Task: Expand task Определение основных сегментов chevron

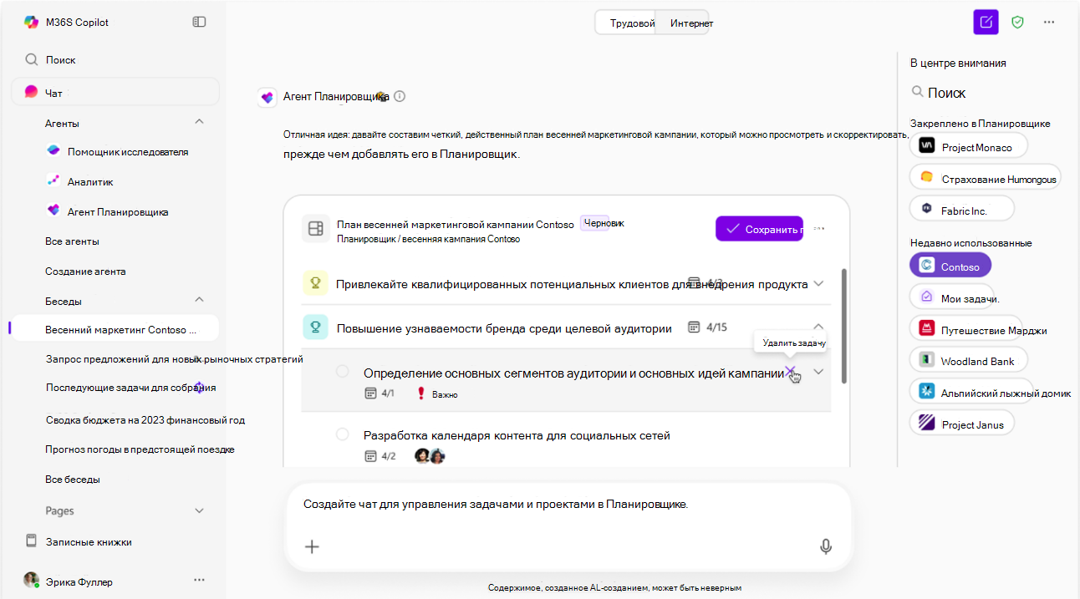Action: (x=818, y=372)
